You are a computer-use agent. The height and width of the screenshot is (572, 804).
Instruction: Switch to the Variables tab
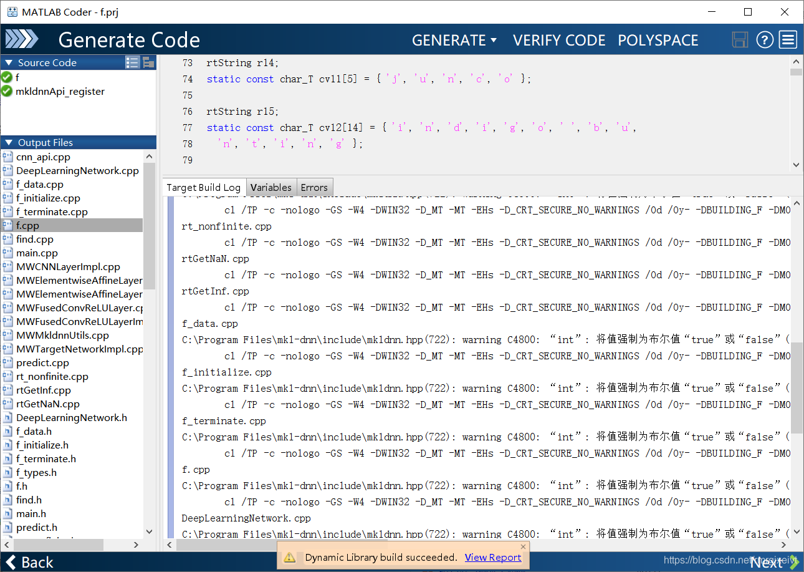(x=271, y=187)
